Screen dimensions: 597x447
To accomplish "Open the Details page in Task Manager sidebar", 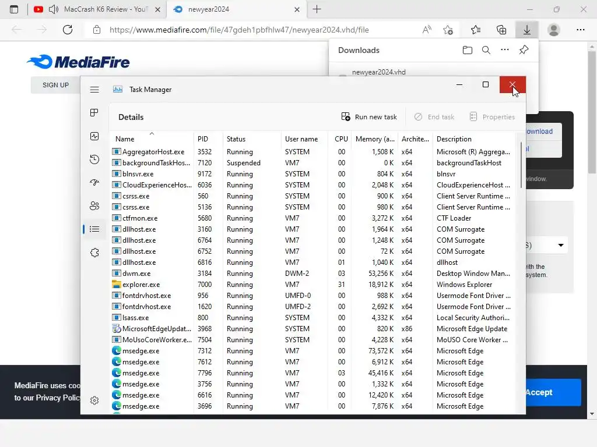I will point(94,229).
